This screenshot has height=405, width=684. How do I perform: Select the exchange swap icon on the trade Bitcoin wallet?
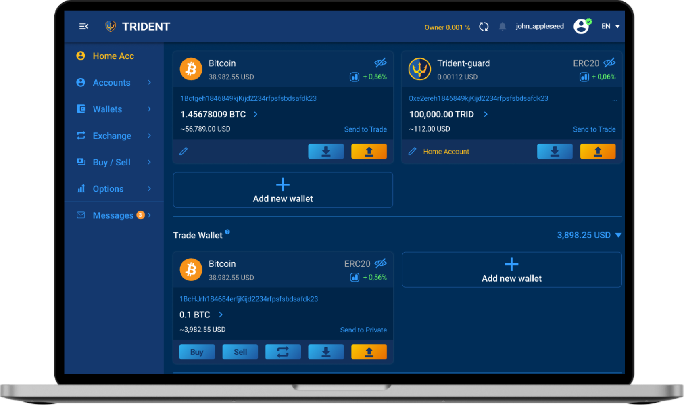(x=283, y=352)
